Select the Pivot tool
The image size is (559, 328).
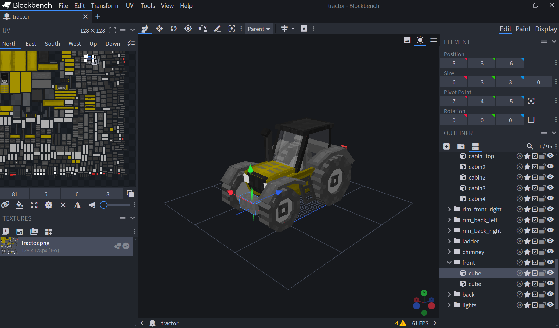coord(188,29)
